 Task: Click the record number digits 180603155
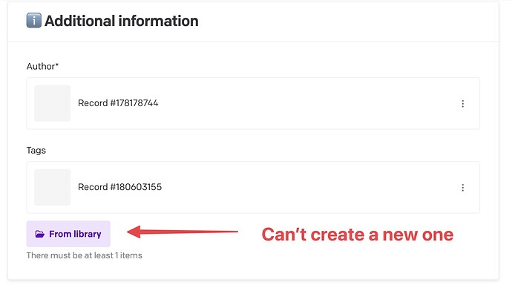[139, 187]
